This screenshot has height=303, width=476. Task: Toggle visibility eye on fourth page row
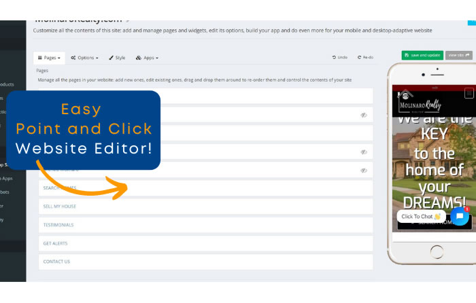364,151
